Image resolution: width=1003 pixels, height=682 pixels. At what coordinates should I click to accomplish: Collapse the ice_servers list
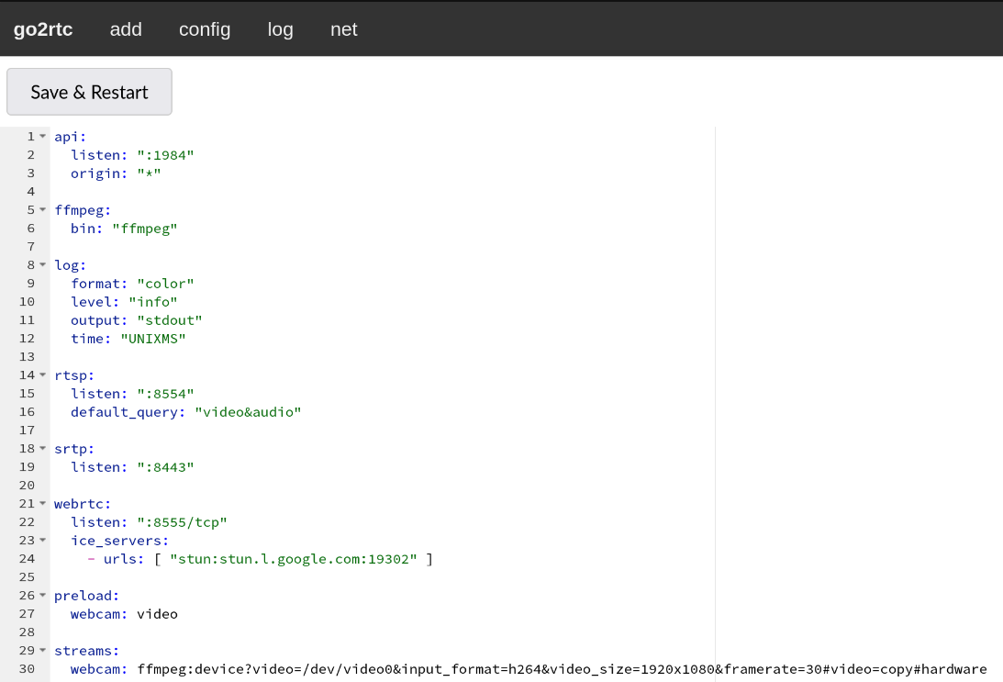[x=41, y=540]
